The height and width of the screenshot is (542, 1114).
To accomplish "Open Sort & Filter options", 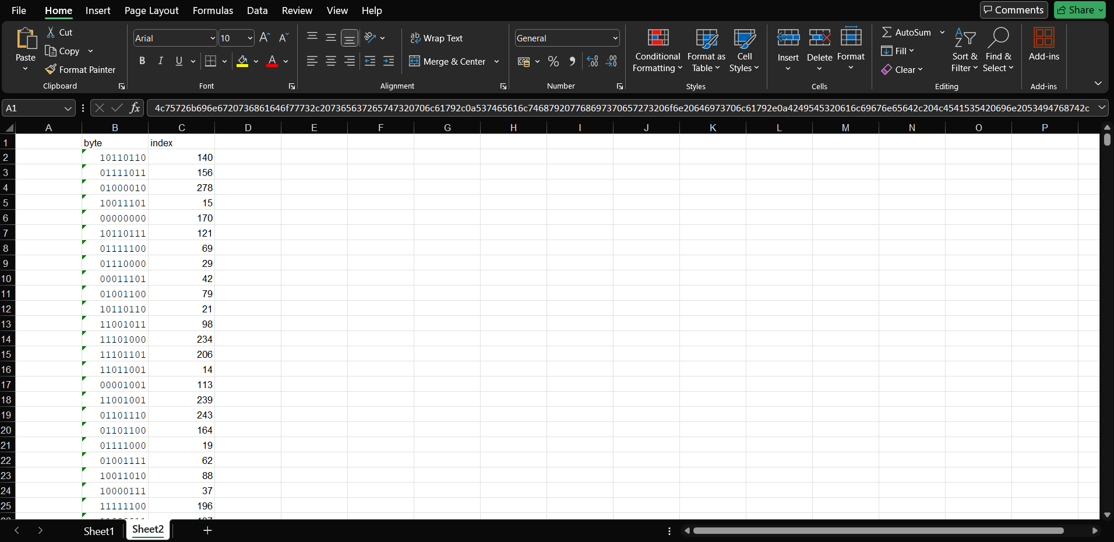I will (964, 51).
